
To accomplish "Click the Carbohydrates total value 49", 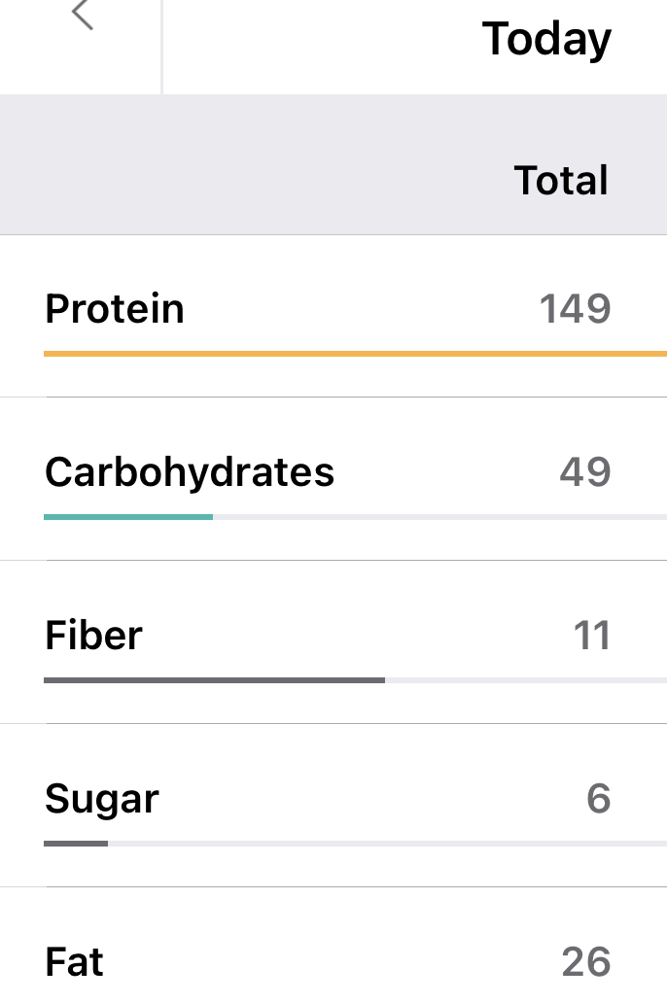I will coord(584,472).
